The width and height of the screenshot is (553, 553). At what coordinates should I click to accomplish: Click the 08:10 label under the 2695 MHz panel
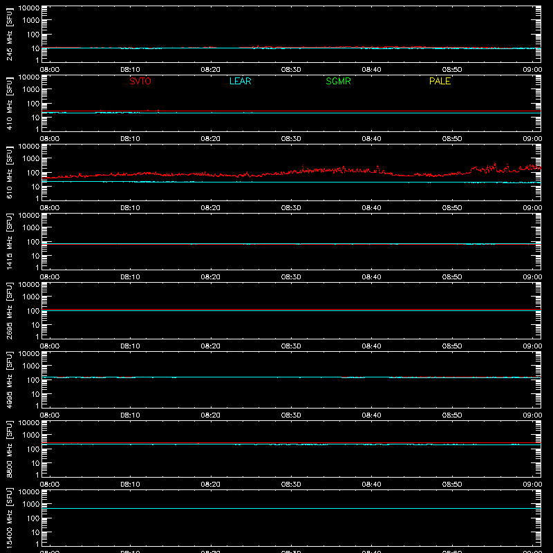tap(130, 346)
